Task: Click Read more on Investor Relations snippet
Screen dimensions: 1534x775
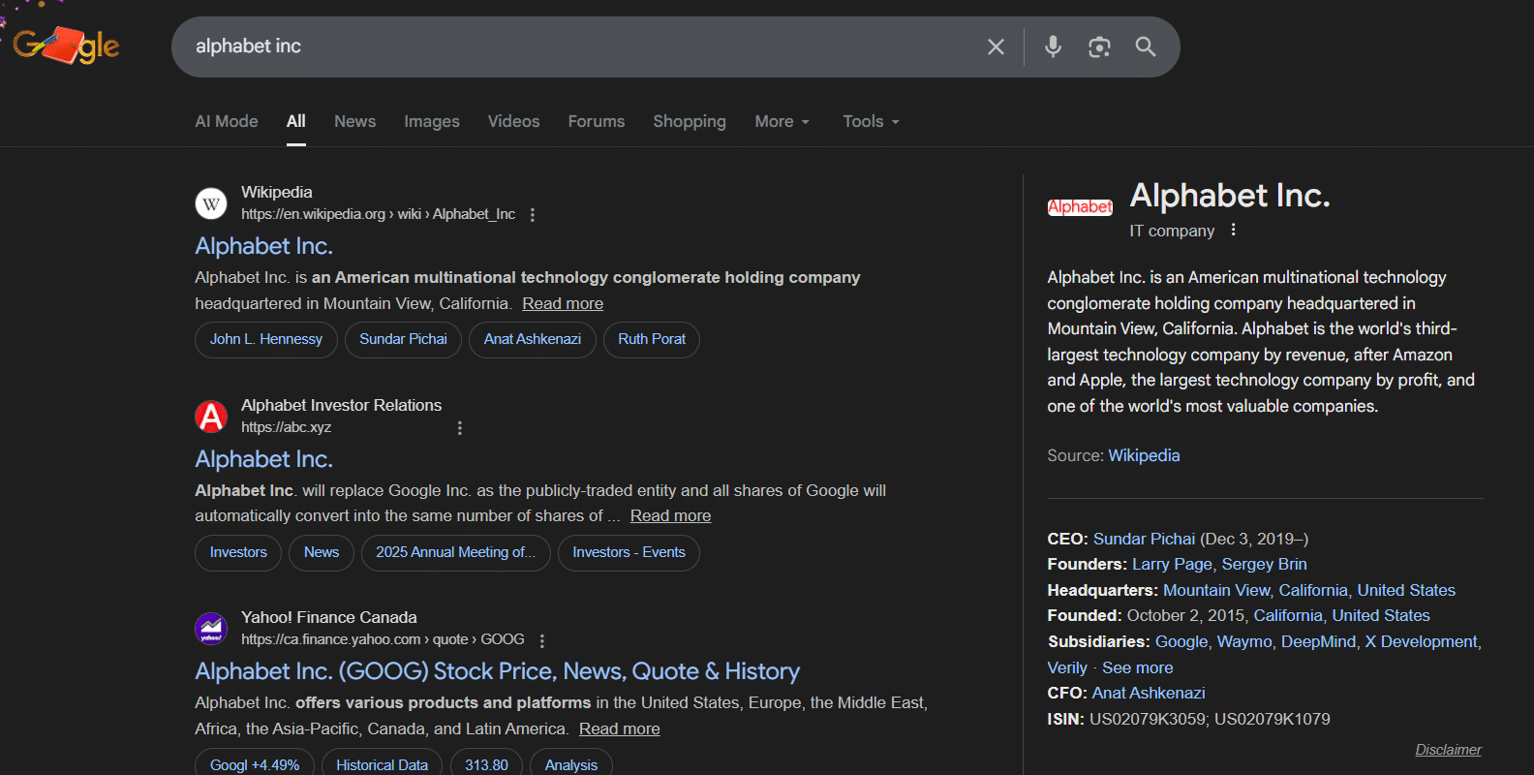Action: pyautogui.click(x=670, y=516)
